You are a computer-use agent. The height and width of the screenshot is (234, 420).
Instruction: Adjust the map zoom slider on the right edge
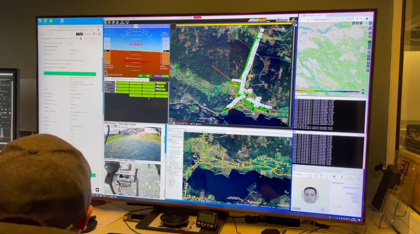[x=292, y=69]
